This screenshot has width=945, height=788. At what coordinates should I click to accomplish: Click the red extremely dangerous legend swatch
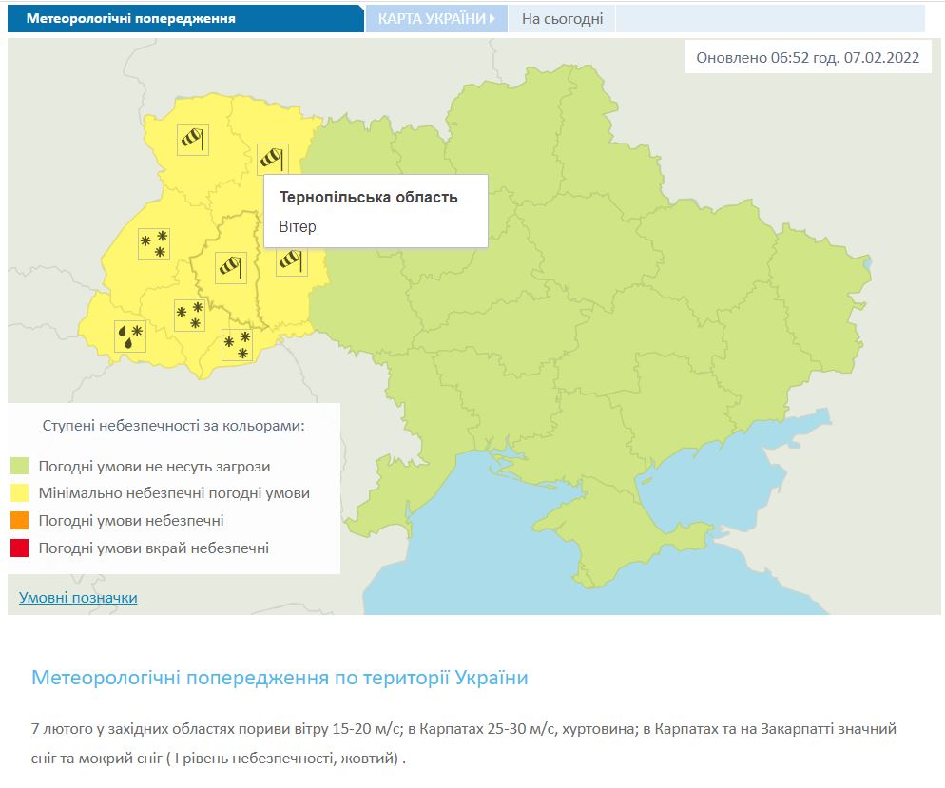click(x=19, y=548)
